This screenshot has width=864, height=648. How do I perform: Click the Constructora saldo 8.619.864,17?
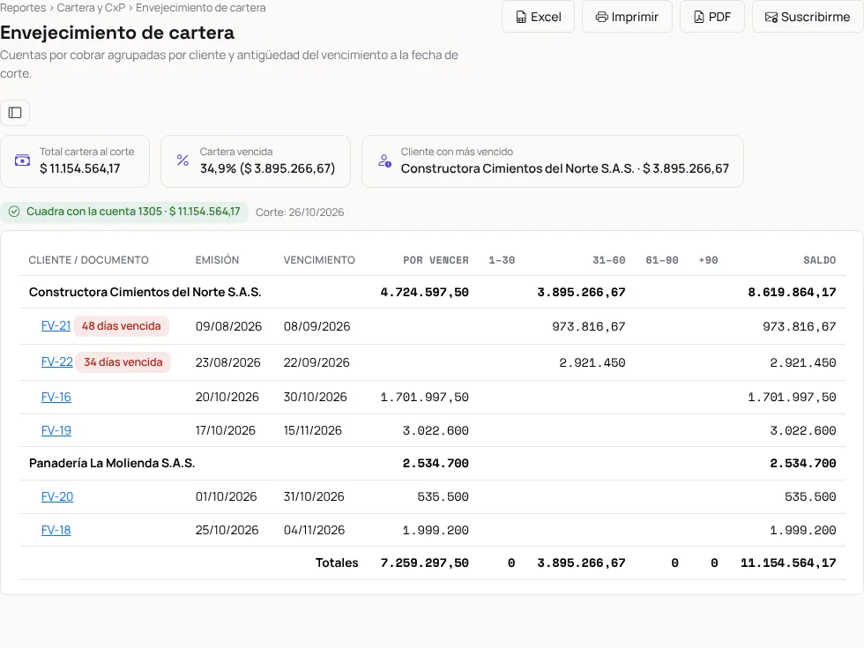[792, 292]
